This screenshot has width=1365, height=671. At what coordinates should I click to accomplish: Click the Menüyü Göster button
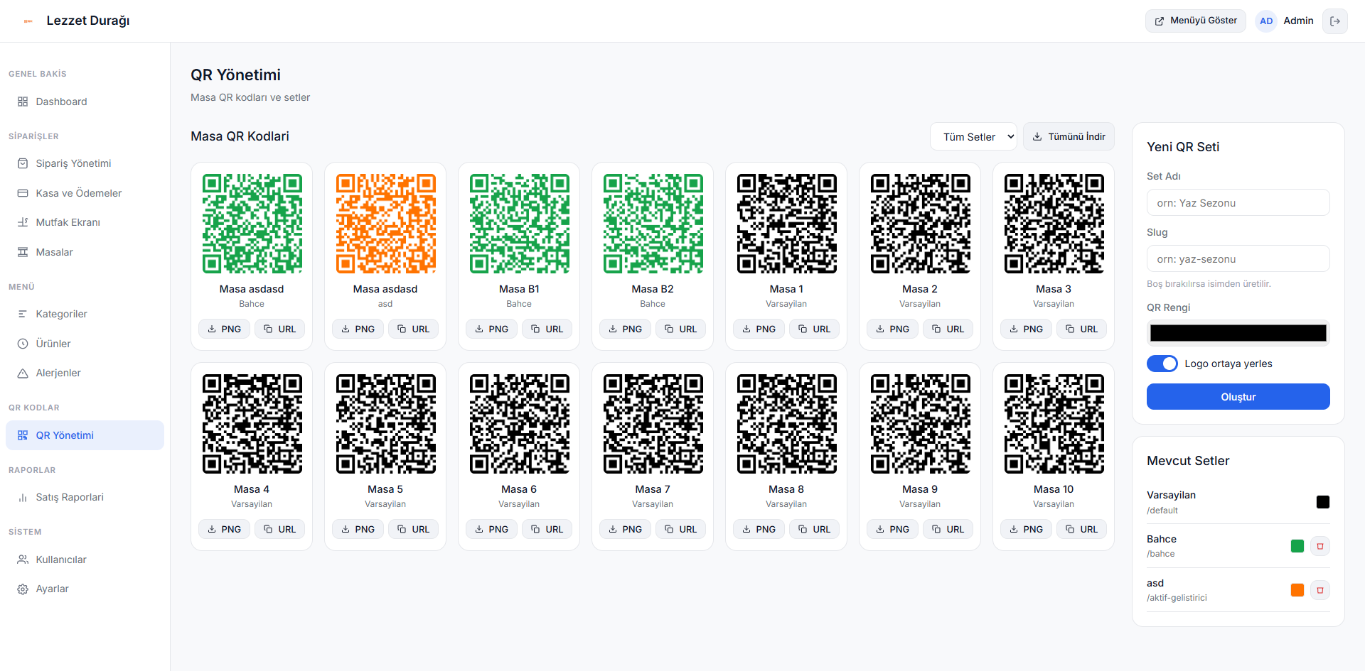tap(1195, 21)
